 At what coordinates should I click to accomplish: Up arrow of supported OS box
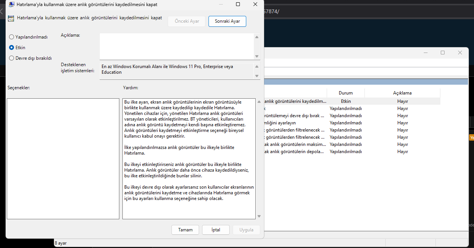pyautogui.click(x=257, y=67)
